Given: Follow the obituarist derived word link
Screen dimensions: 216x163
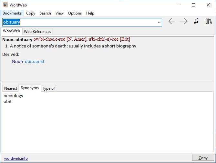Looking at the screenshot, I should click(x=35, y=61).
